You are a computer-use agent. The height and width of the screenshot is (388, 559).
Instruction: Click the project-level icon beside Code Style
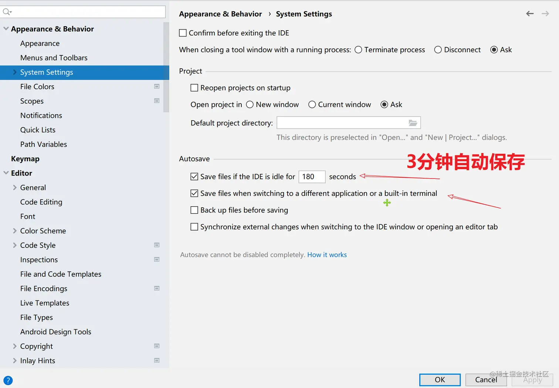point(157,245)
